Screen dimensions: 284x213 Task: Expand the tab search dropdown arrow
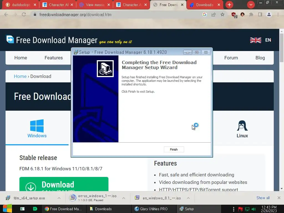(x=251, y=5)
